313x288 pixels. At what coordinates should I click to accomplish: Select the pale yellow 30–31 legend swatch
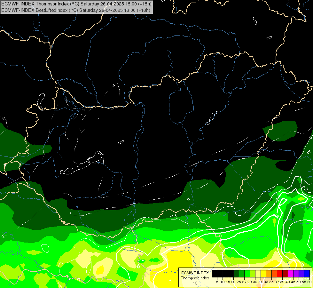click(258, 274)
